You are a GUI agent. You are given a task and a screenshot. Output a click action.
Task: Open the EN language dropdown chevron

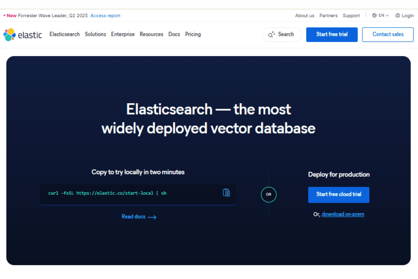(387, 16)
